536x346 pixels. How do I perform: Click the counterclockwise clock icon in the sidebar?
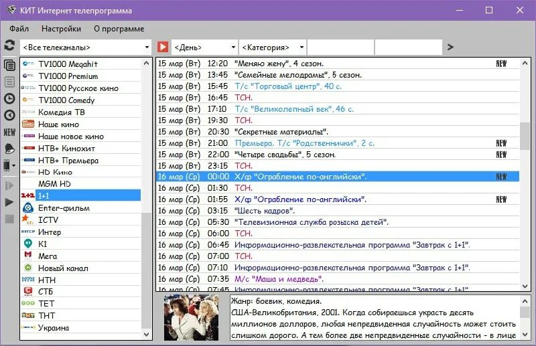(9, 115)
